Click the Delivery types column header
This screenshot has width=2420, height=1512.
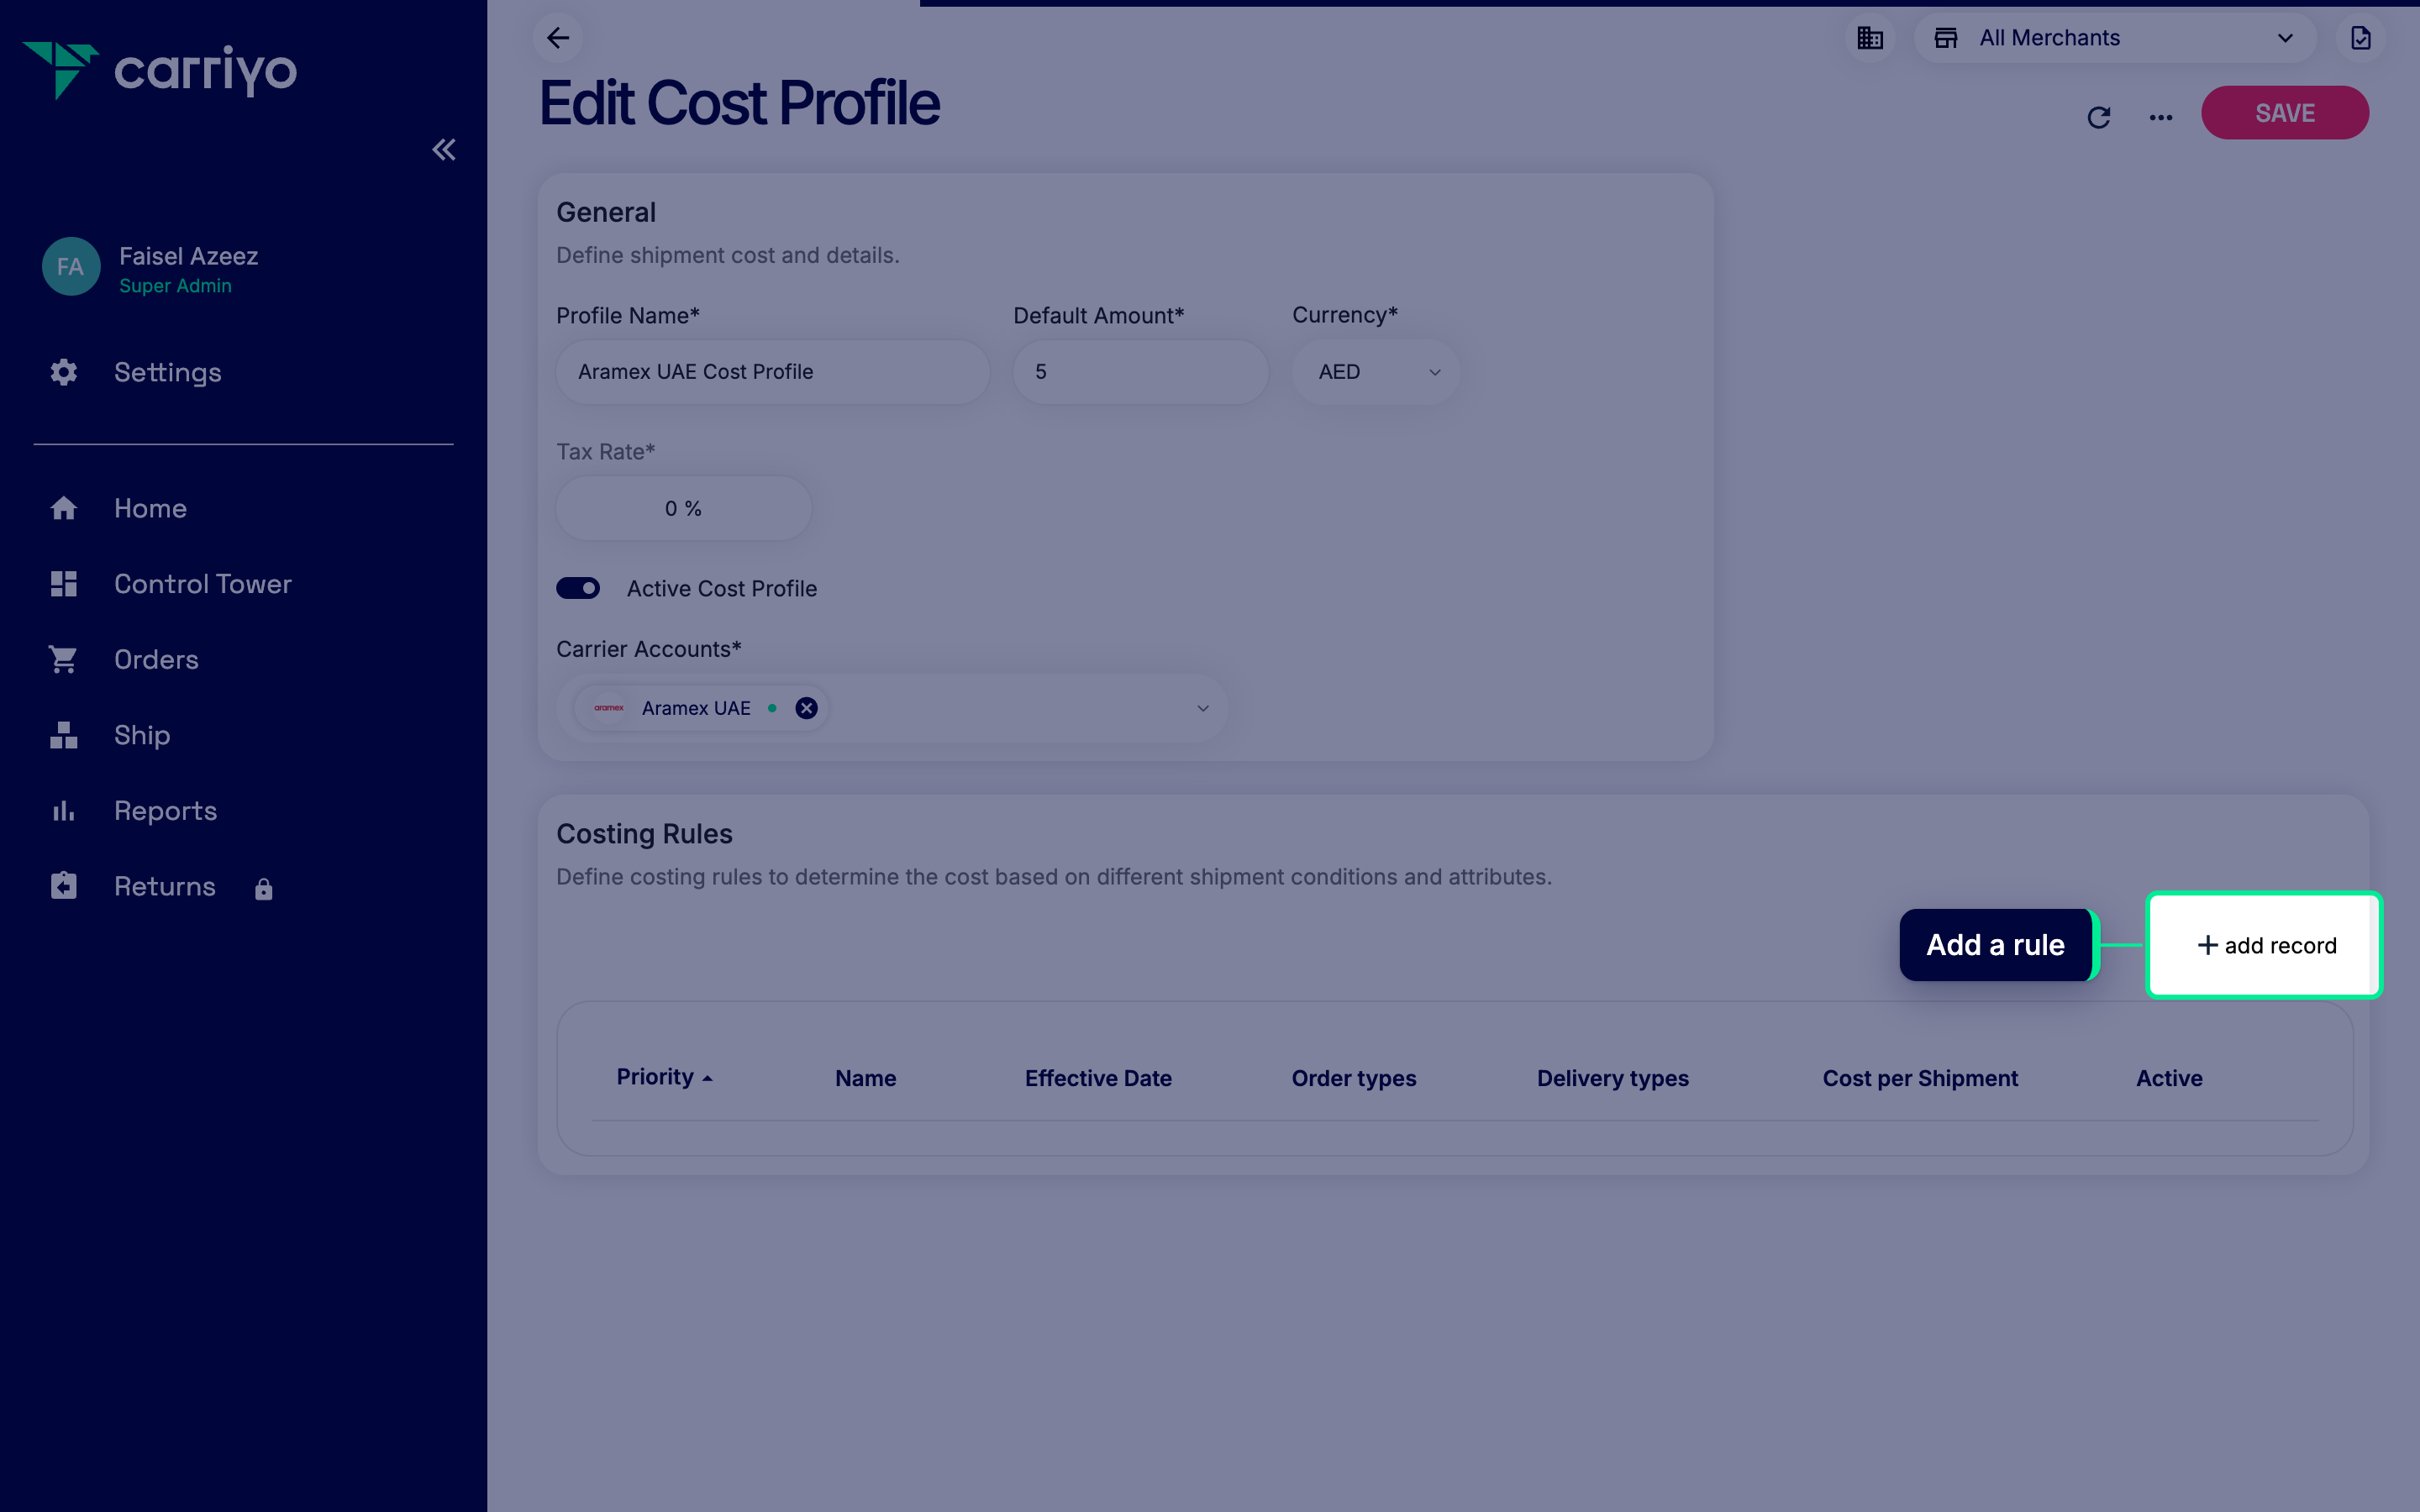coord(1613,1078)
